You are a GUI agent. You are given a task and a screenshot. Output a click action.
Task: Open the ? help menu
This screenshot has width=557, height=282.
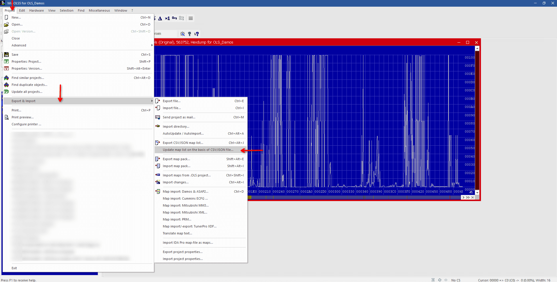pos(132,10)
